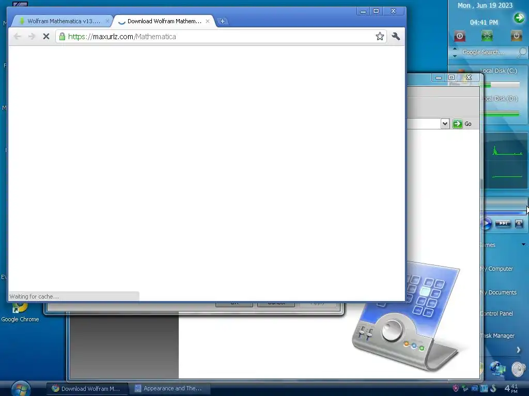Bookmark this page with the star icon
The width and height of the screenshot is (529, 396).
[380, 37]
